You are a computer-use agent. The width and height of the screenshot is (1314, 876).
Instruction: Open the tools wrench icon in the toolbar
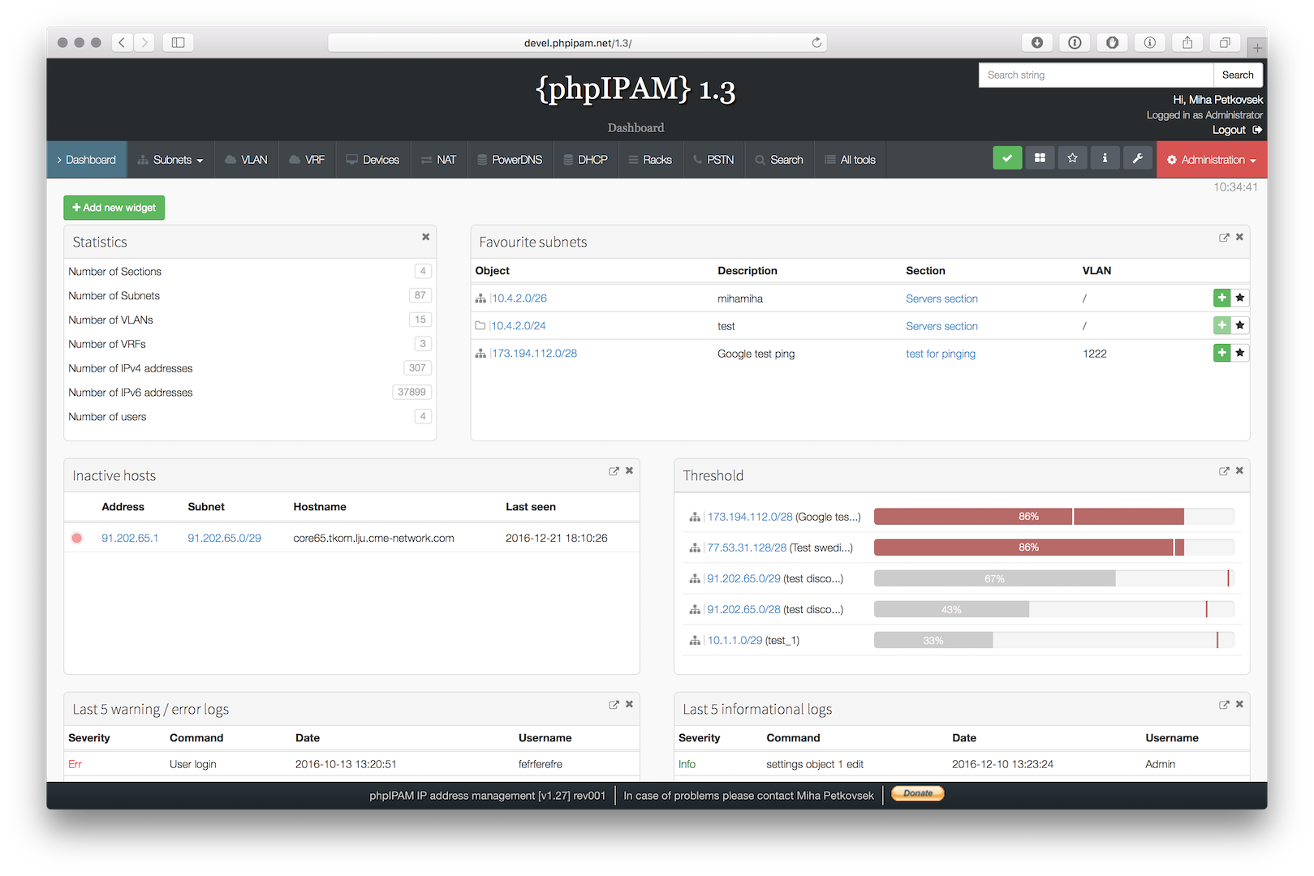tap(1137, 157)
